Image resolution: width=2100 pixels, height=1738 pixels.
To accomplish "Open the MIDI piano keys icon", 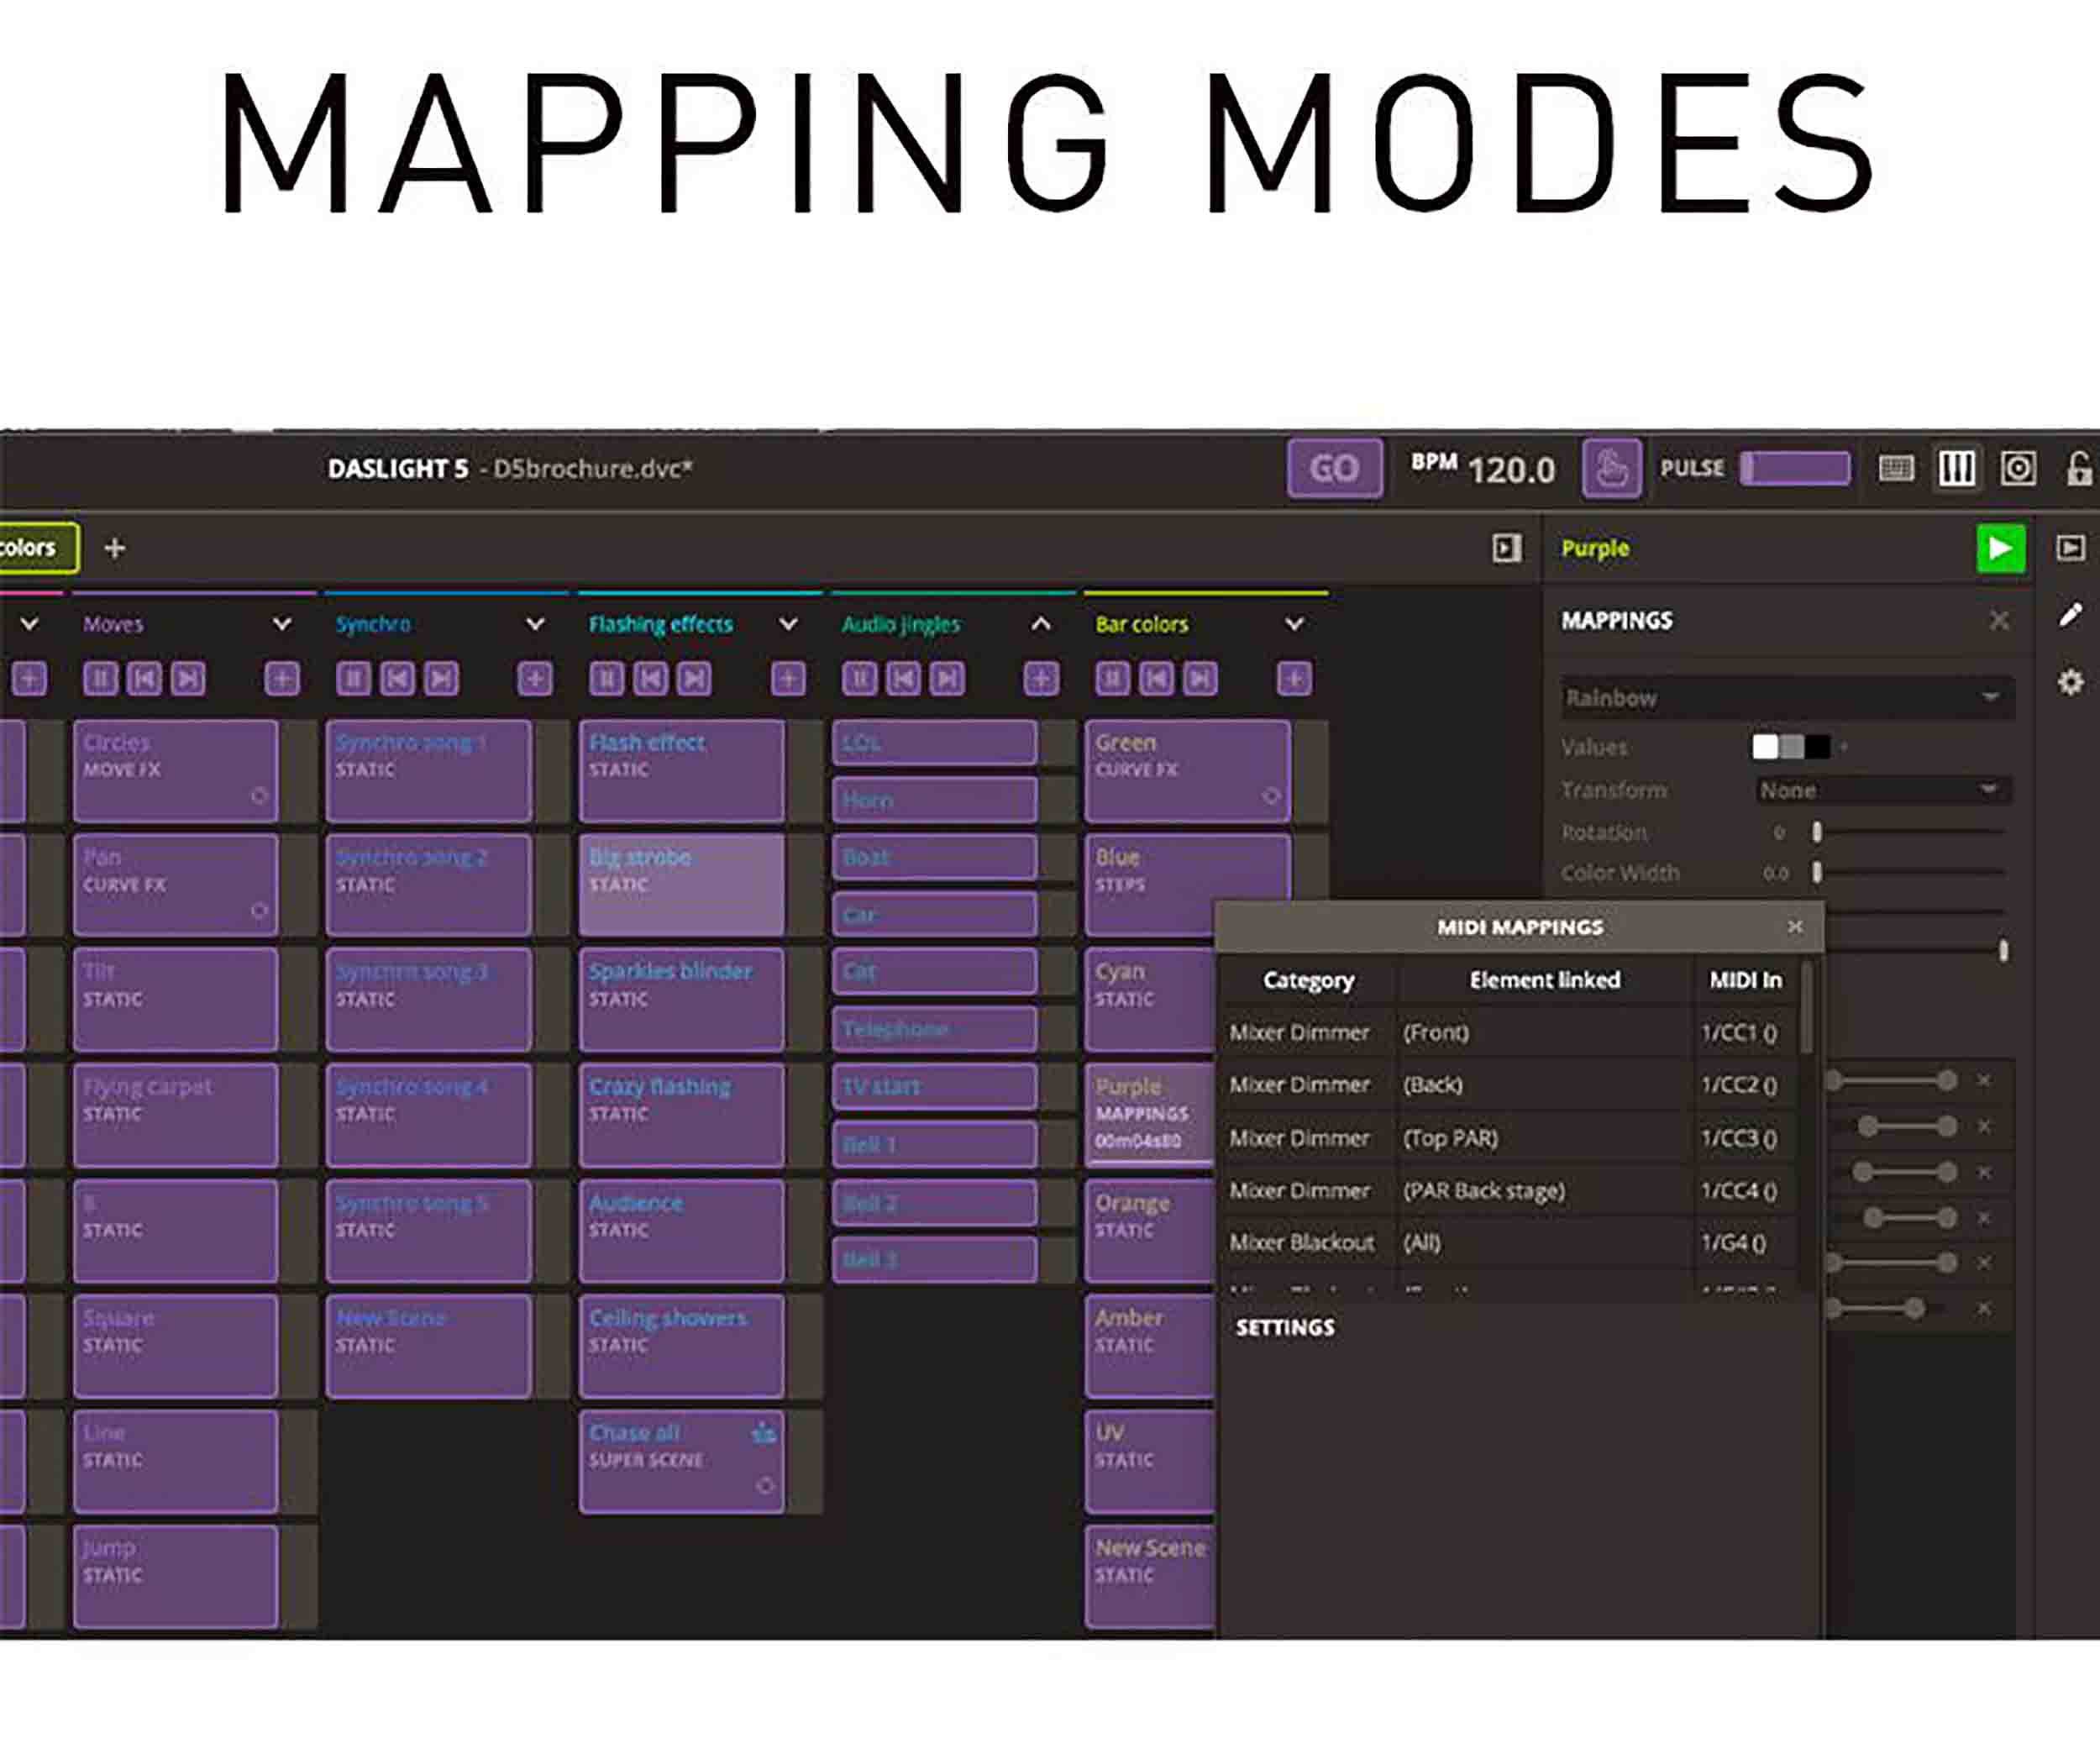I will coord(1957,468).
